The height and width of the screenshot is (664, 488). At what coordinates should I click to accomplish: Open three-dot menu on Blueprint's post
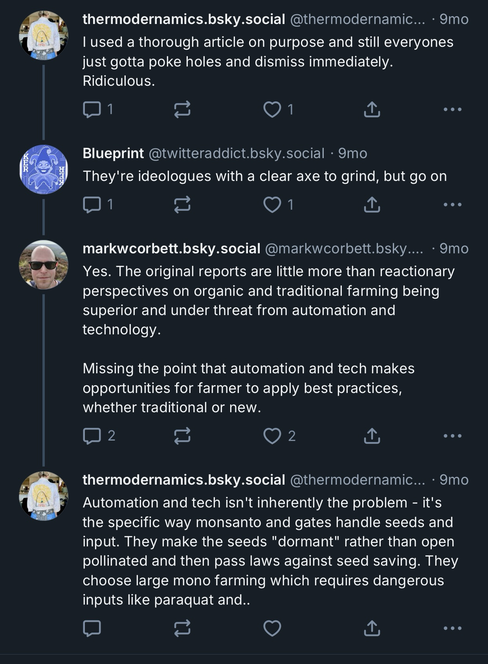[452, 205]
